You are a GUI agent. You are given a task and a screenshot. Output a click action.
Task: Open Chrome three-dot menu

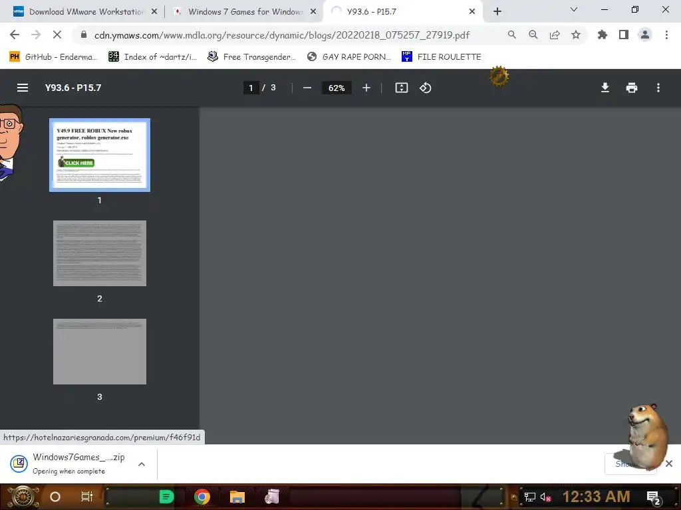click(x=666, y=35)
